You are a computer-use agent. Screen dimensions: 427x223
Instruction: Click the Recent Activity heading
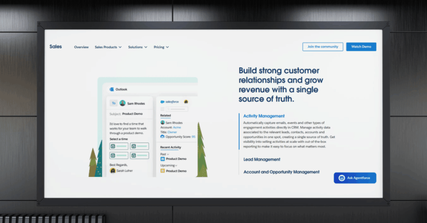(x=171, y=147)
